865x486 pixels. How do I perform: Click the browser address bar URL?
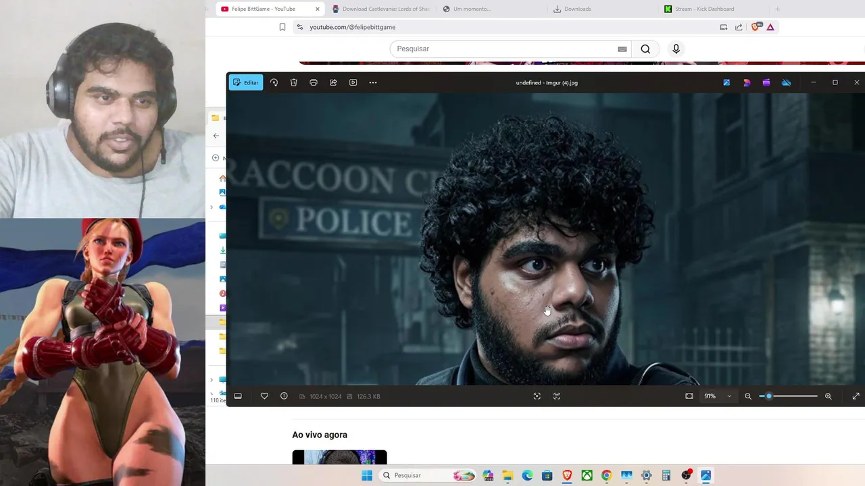[352, 27]
